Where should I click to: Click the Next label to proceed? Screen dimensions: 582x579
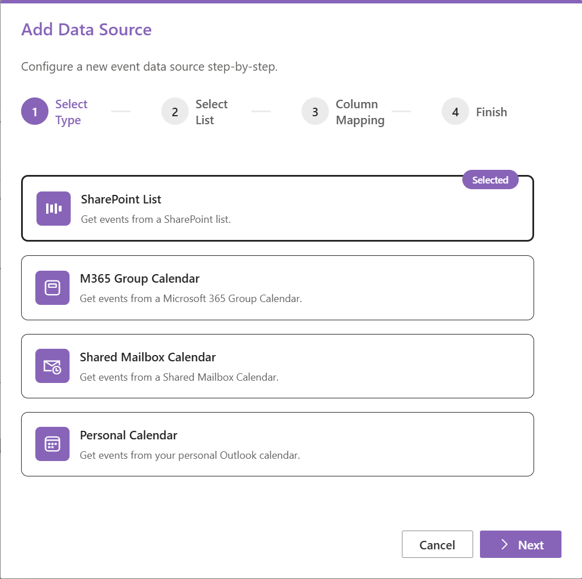pos(531,545)
